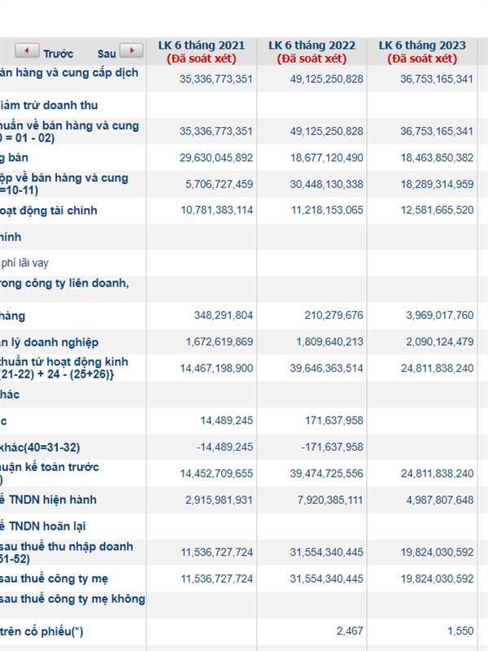488x651 pixels.
Task: Go to previous period via Trước label
Action: 59,54
